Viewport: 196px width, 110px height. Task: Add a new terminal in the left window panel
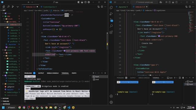93,73
